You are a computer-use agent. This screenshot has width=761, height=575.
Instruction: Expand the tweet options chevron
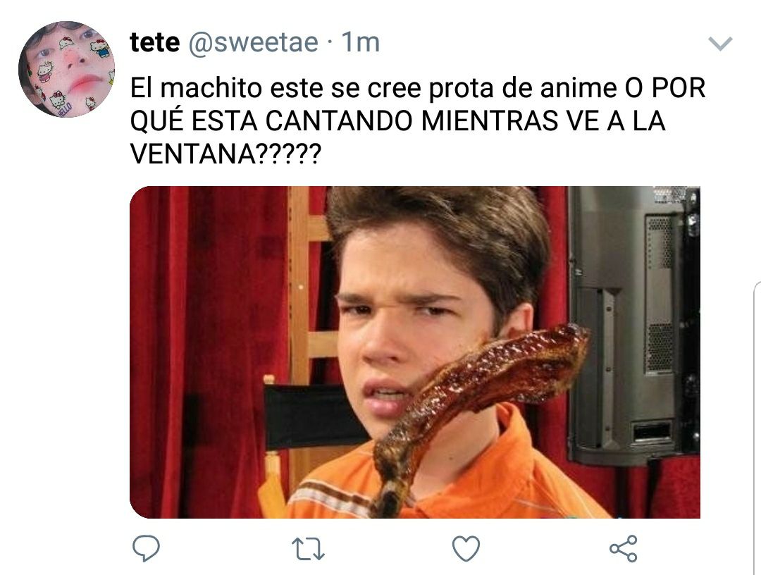pos(720,44)
